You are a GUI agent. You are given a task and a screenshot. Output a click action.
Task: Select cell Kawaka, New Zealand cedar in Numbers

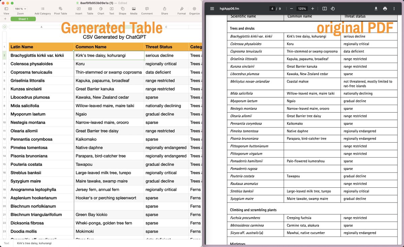pos(109,97)
